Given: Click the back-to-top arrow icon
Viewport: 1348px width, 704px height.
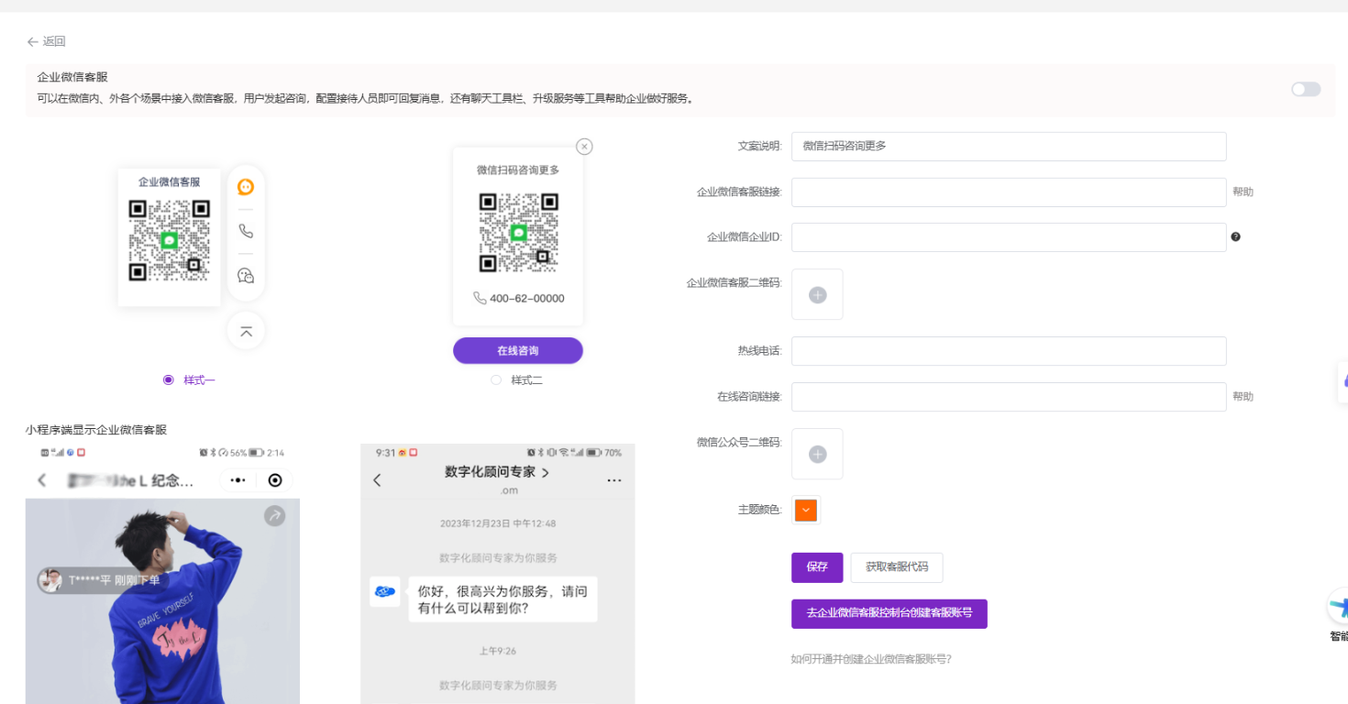Looking at the screenshot, I should (246, 331).
